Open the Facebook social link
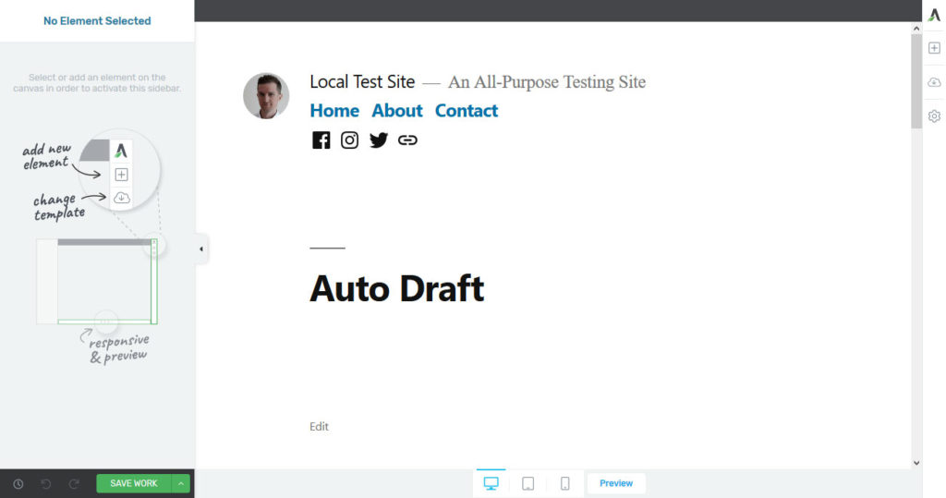946x498 pixels. pyautogui.click(x=321, y=140)
